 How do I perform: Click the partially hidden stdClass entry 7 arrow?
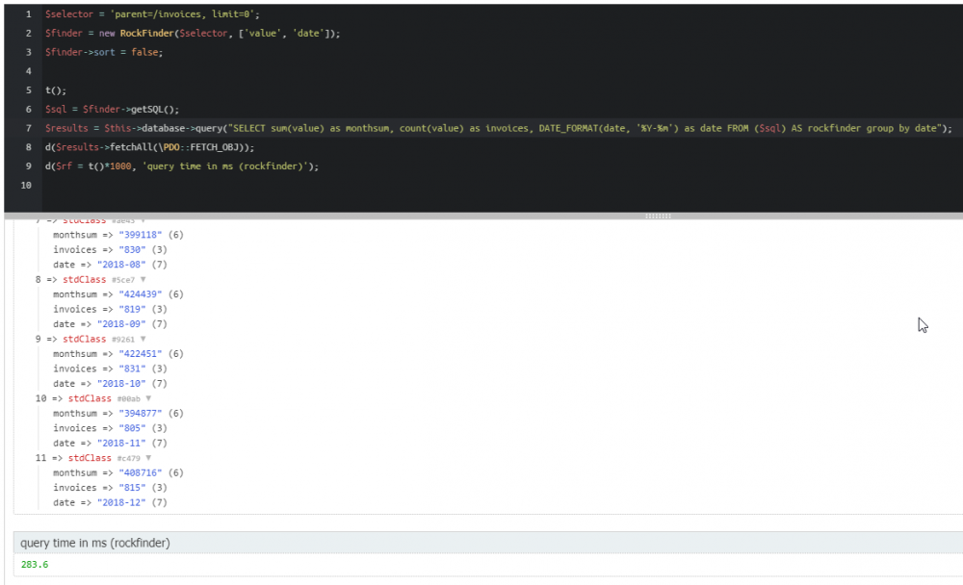tap(143, 221)
